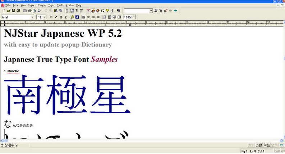The width and height of the screenshot is (285, 154).
Task: Open the Tools menu
Action: tap(60, 5)
